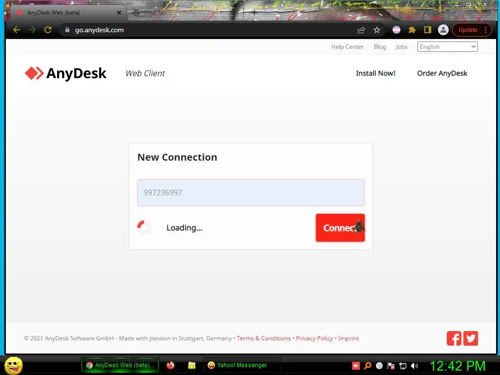Select the AnyDesk Web taskbar button

[x=120, y=365]
